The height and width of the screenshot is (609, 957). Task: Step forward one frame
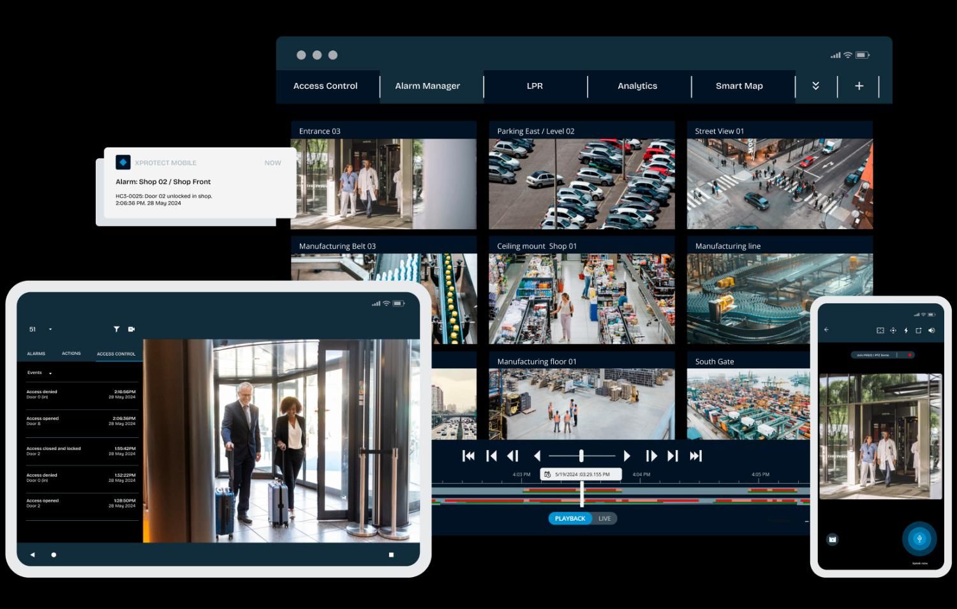pyautogui.click(x=651, y=456)
